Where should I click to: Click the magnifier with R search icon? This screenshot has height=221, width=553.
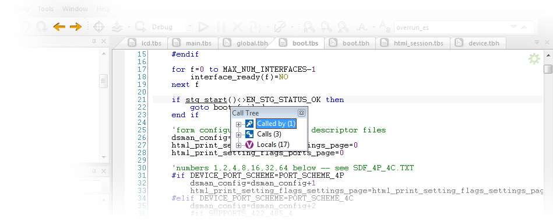click(x=309, y=27)
